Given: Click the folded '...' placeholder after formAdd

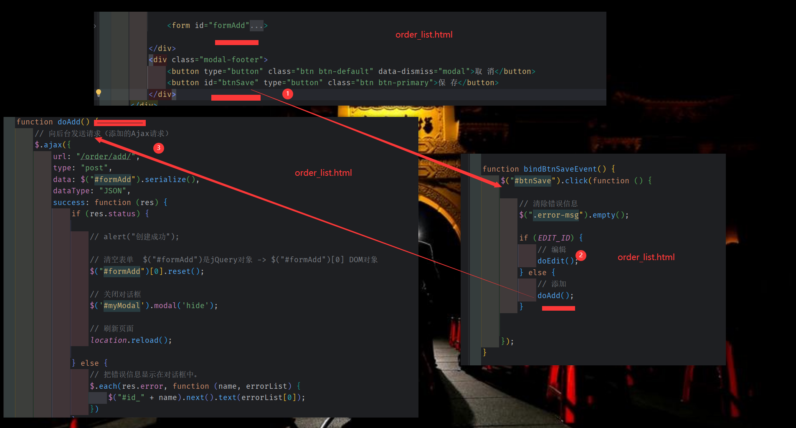Looking at the screenshot, I should point(257,26).
